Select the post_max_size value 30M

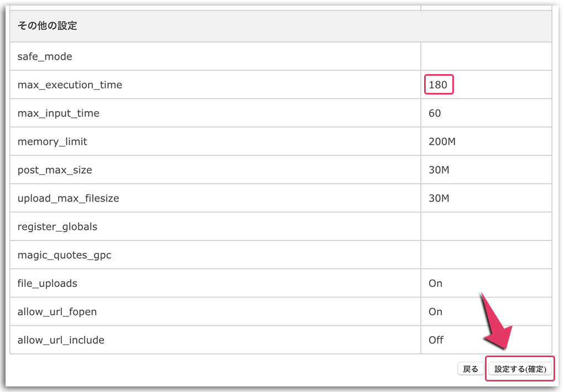pos(439,170)
